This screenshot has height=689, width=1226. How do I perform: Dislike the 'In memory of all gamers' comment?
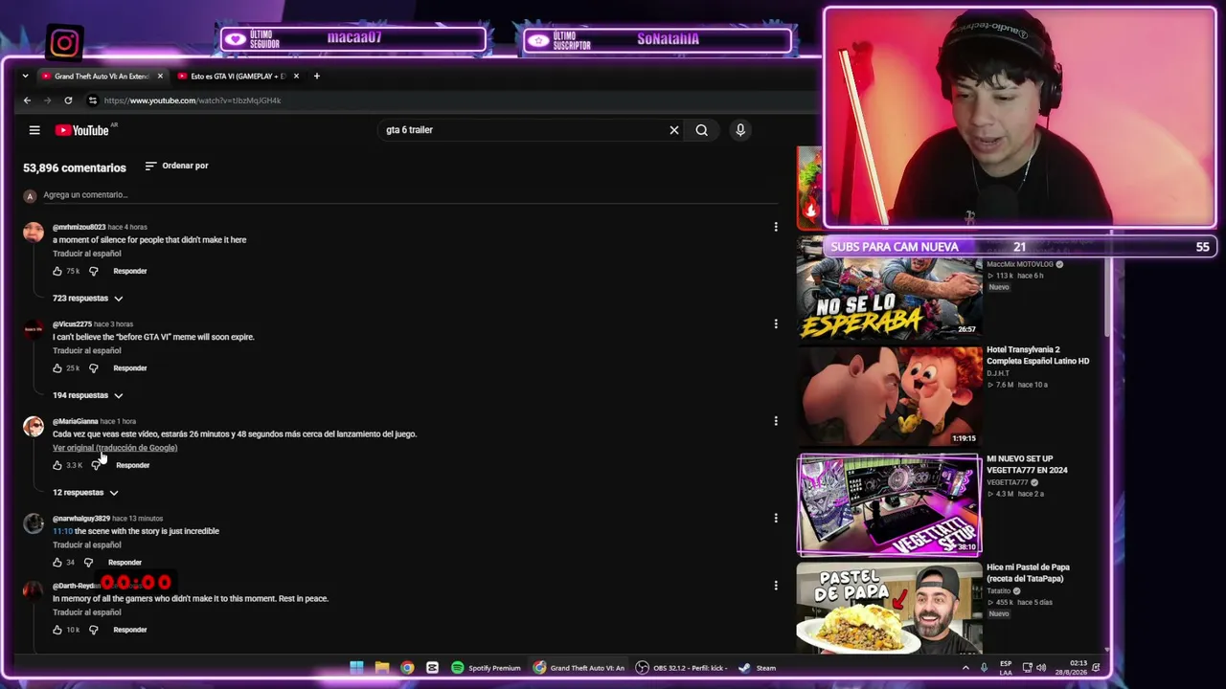click(93, 630)
